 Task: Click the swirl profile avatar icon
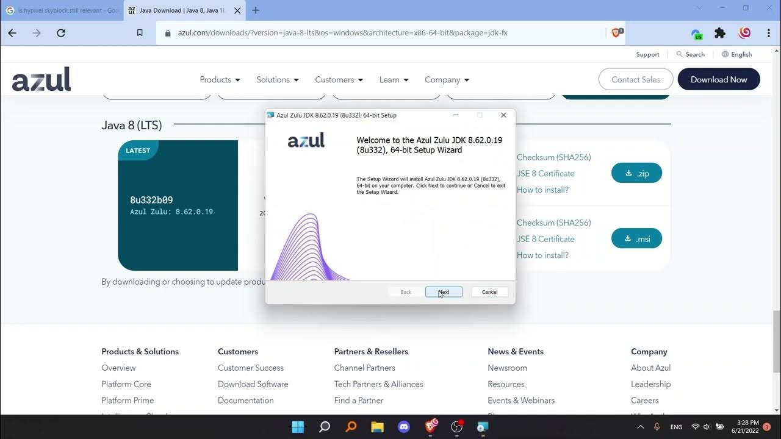744,33
